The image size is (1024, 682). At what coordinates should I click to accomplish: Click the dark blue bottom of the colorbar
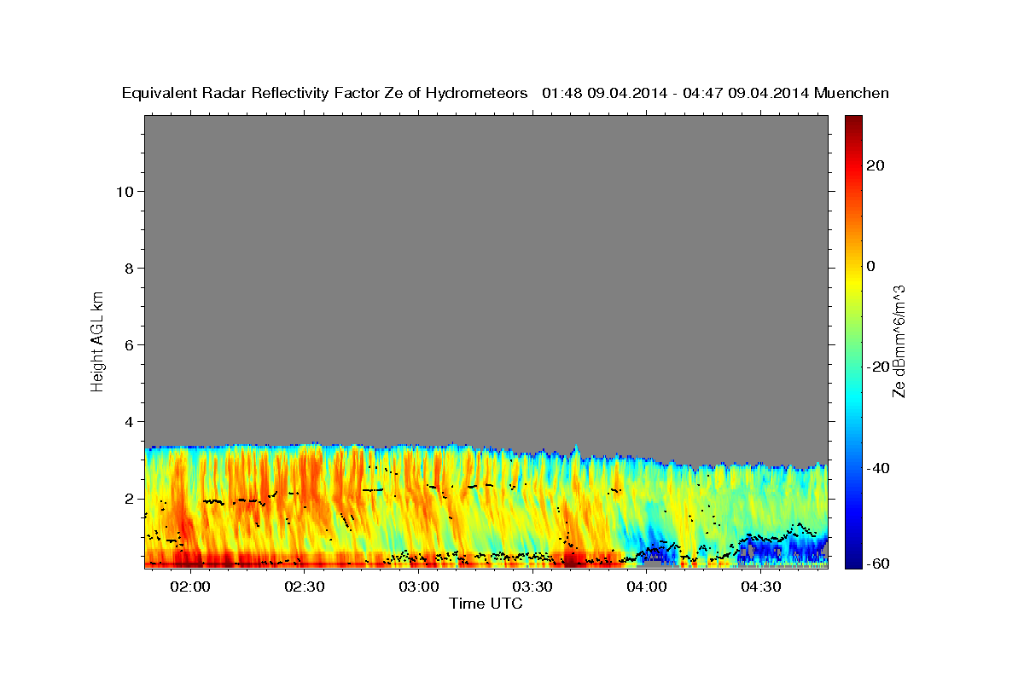[x=852, y=558]
